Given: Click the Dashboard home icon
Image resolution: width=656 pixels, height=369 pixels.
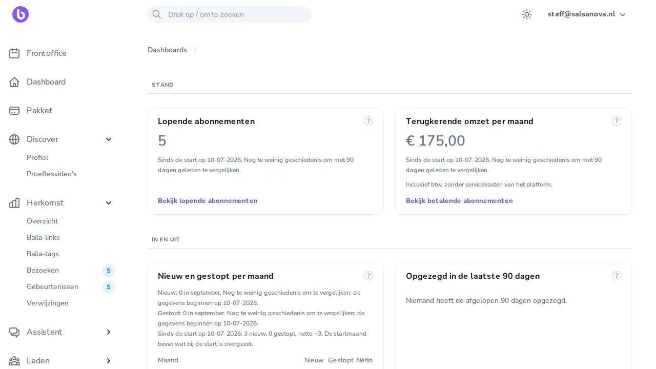Looking at the screenshot, I should [x=14, y=82].
